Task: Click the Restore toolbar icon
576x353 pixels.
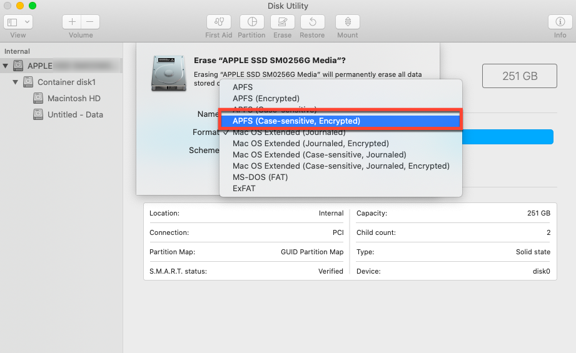Action: 312,22
